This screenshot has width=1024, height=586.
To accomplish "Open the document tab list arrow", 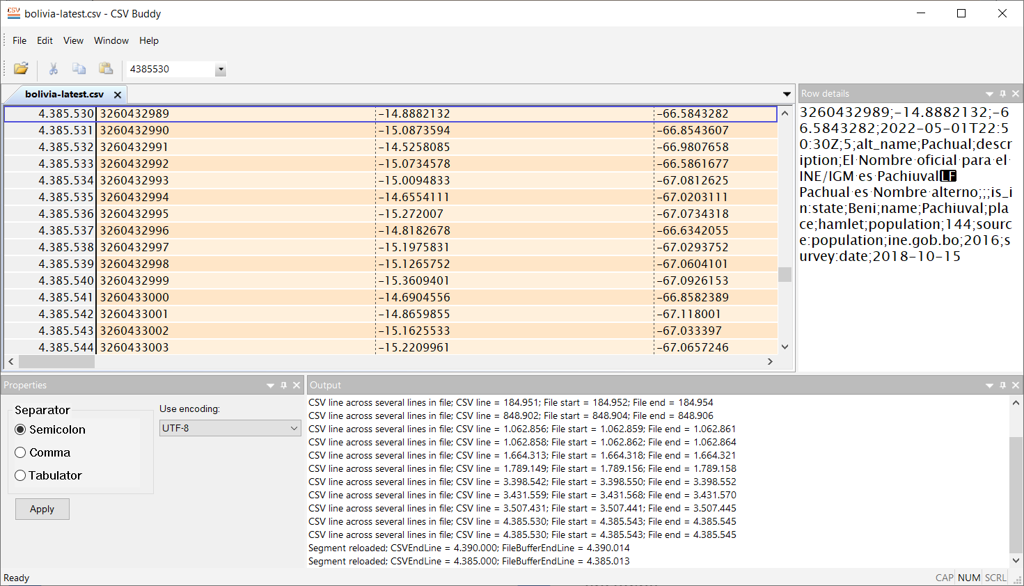I will click(787, 94).
